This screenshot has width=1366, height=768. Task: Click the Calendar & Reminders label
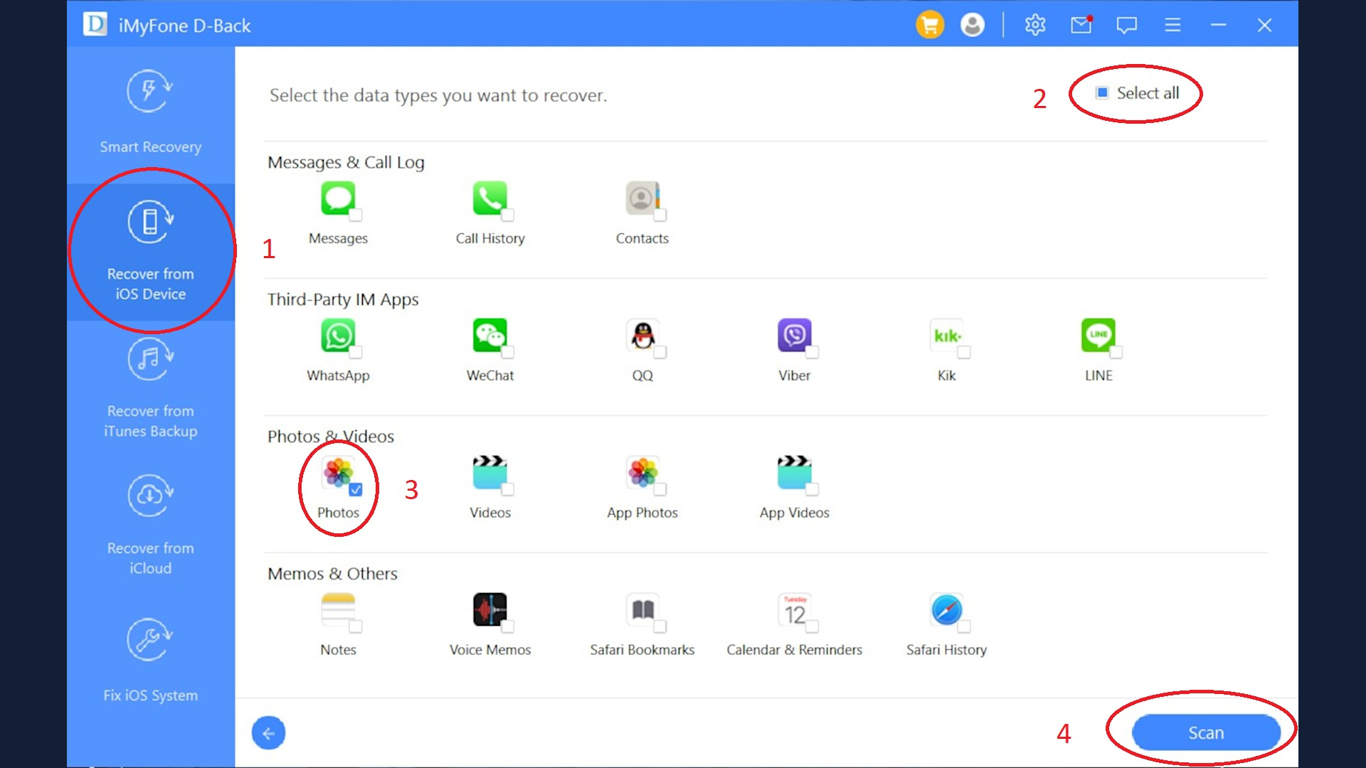tap(795, 650)
